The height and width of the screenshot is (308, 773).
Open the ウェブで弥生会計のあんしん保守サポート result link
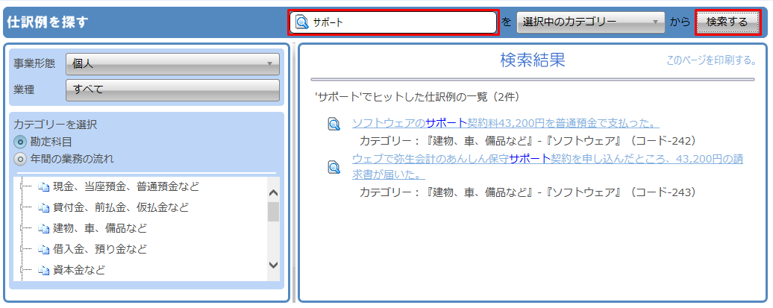[548, 166]
